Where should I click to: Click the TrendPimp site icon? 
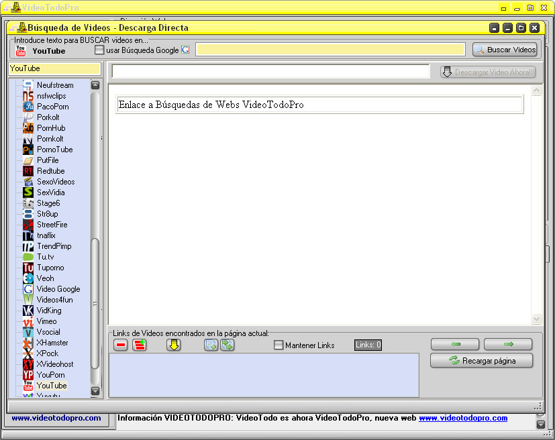click(28, 246)
